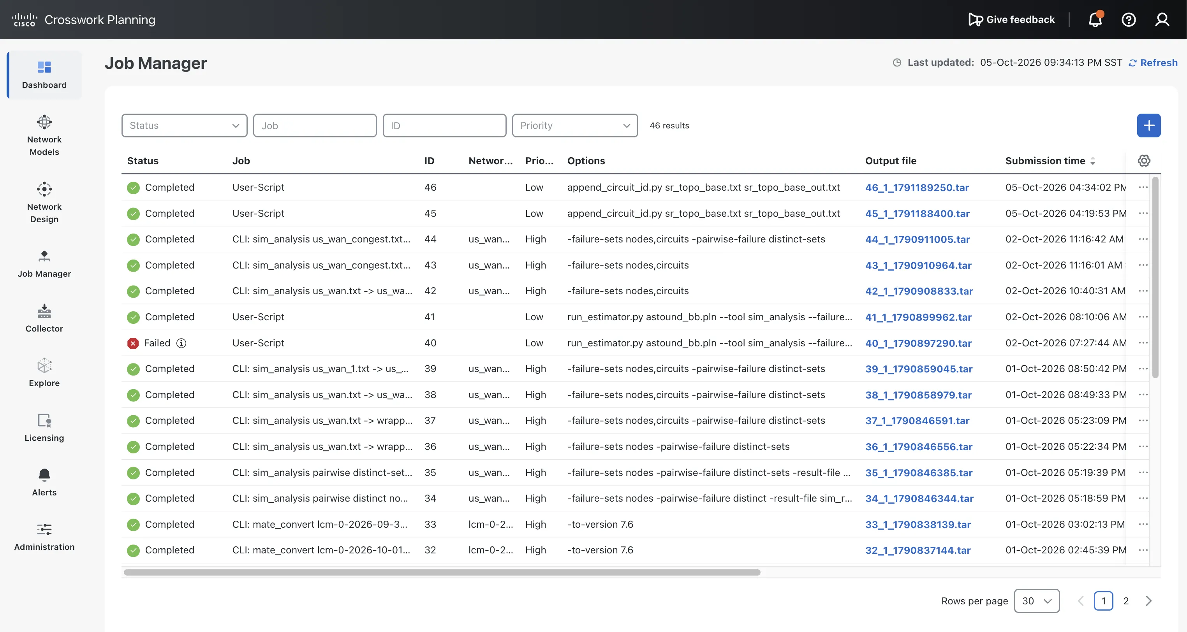The image size is (1187, 632).
Task: Open more actions for job 40
Action: coord(1143,343)
